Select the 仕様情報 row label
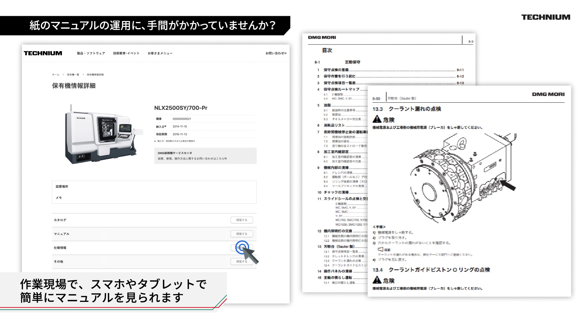586x329 pixels. [60, 248]
